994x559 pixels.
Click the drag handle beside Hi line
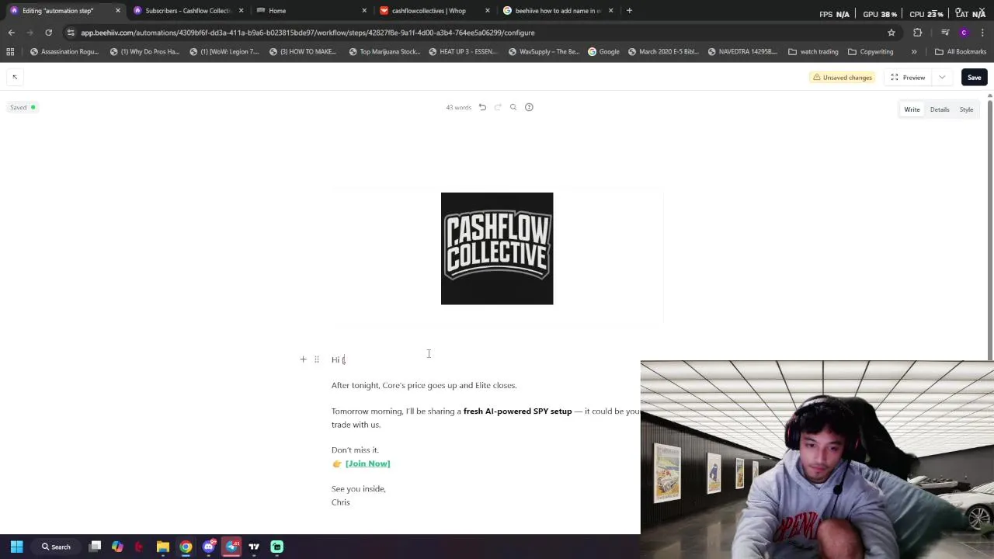pos(316,359)
